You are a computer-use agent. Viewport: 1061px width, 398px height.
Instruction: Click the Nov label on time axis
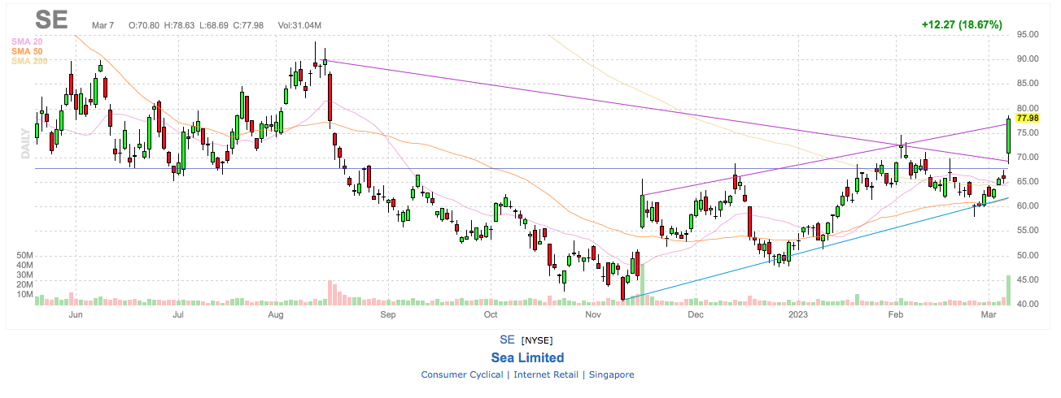(x=593, y=314)
